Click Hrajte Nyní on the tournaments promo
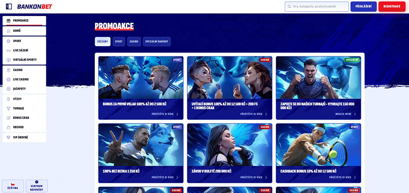Image resolution: width=409 pixels, height=193 pixels. click(345, 114)
